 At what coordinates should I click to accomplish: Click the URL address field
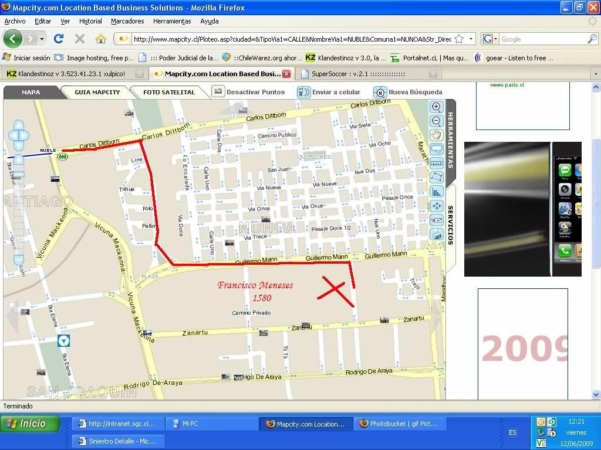click(x=292, y=39)
